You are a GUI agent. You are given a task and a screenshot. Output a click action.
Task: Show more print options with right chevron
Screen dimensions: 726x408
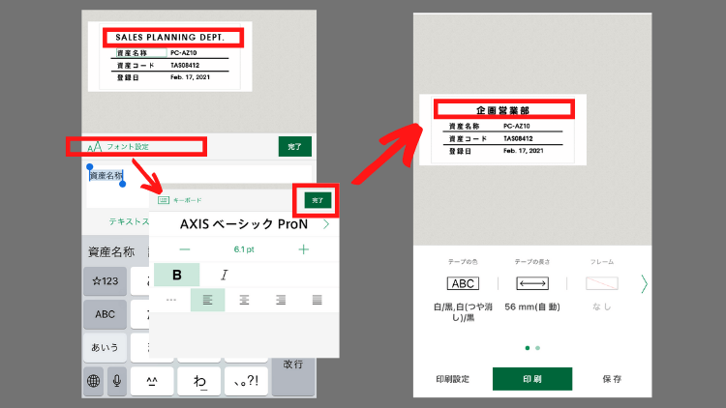click(x=644, y=284)
